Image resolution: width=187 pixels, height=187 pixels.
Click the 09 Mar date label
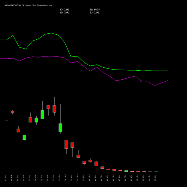(83, 178)
